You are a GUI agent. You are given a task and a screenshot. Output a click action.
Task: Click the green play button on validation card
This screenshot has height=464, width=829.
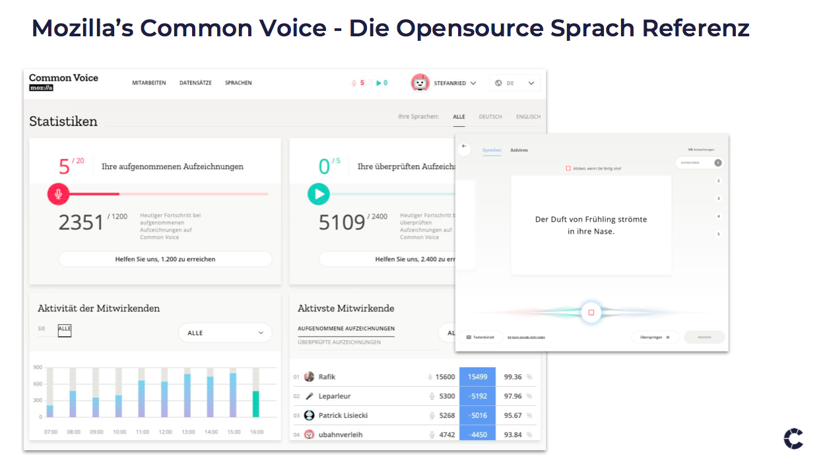click(319, 194)
